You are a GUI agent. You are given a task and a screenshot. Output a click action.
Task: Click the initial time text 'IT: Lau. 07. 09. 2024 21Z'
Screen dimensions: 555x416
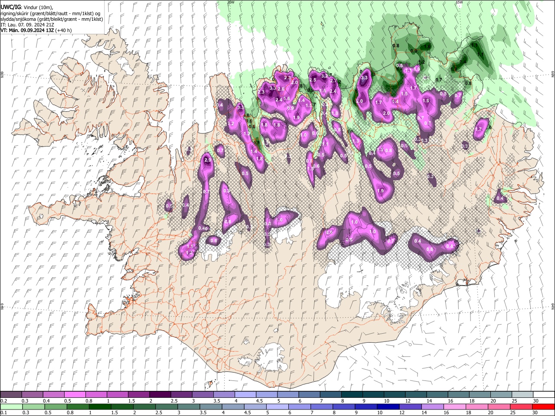click(27, 25)
